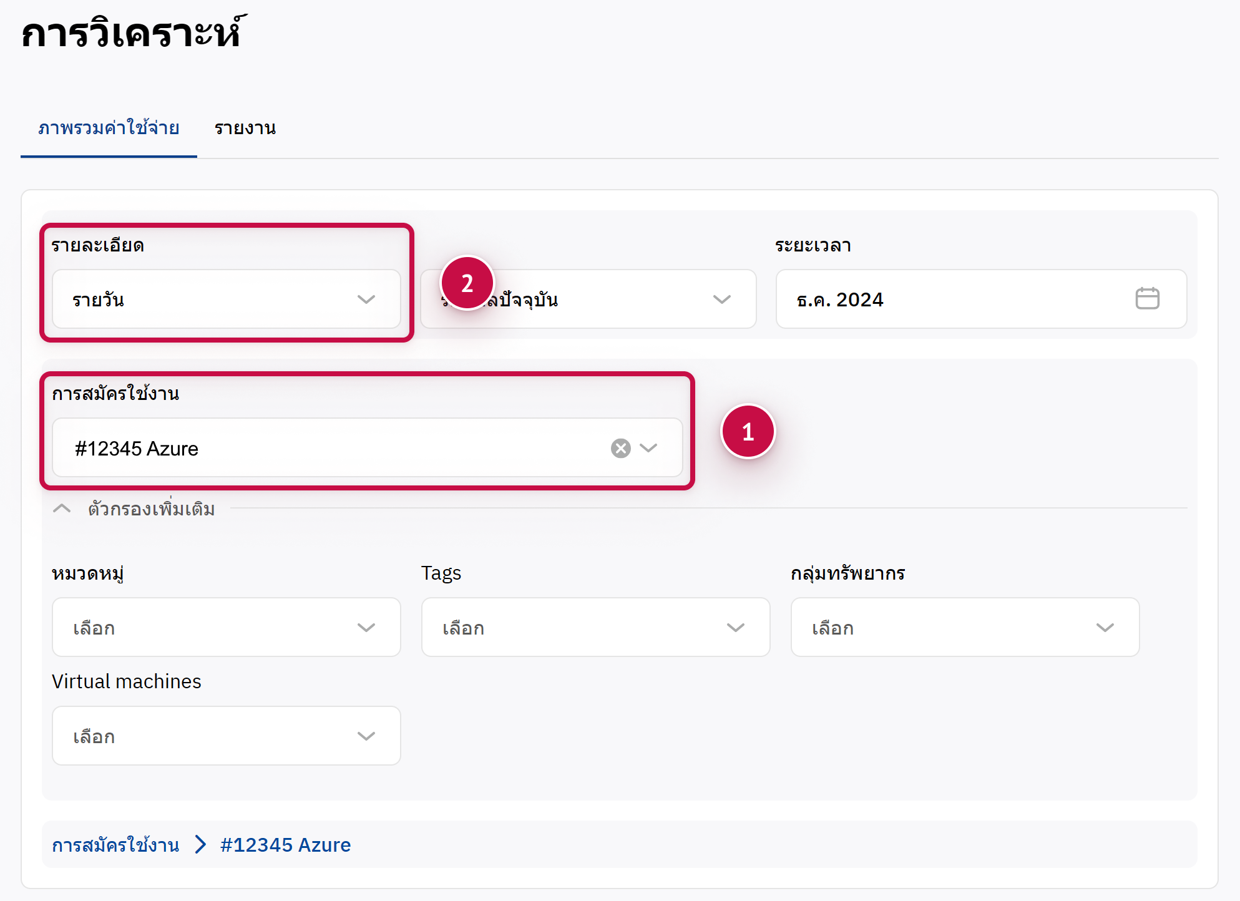Image resolution: width=1240 pixels, height=901 pixels.
Task: Click the chevron arrow in the กลุ่มทรัพยากร selector
Action: pyautogui.click(x=1105, y=627)
